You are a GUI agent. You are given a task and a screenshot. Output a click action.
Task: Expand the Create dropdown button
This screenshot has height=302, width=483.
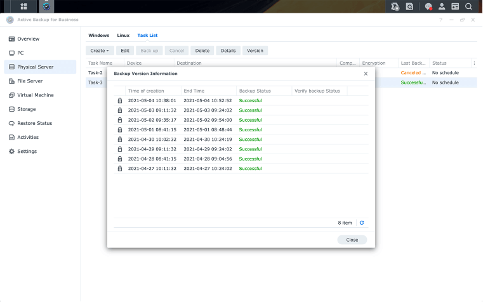coord(100,50)
